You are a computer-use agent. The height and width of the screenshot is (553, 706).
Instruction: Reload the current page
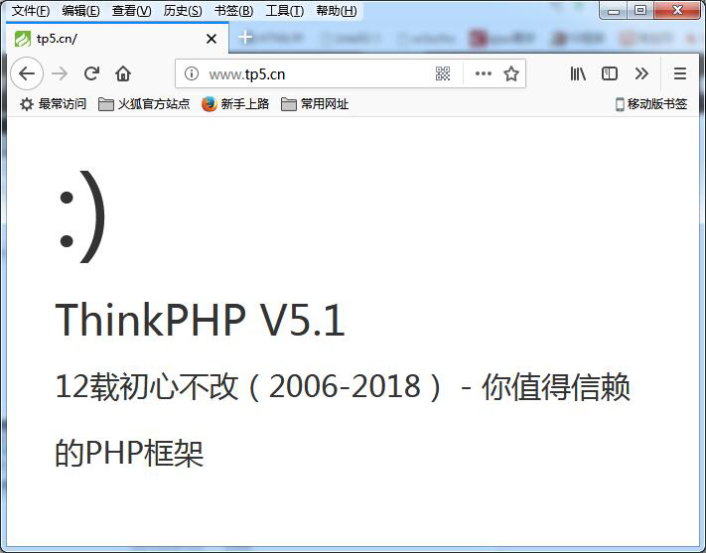[x=92, y=73]
